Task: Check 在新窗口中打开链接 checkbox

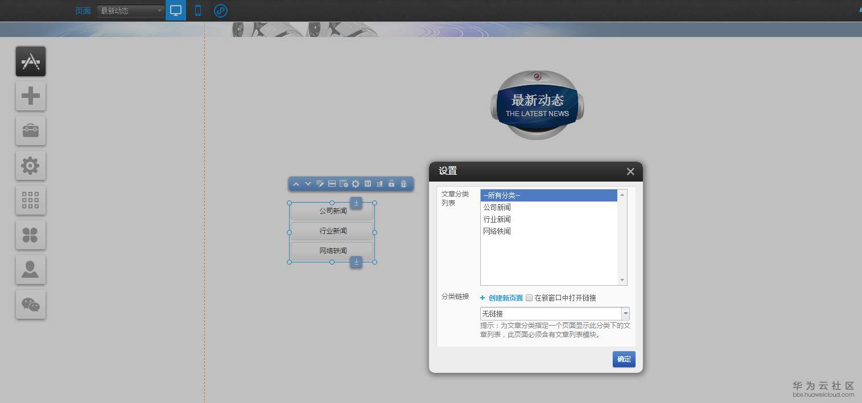Action: (x=529, y=298)
